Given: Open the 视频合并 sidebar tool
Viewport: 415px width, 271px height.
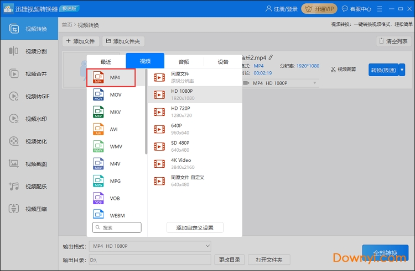Looking at the screenshot, I should (29, 73).
